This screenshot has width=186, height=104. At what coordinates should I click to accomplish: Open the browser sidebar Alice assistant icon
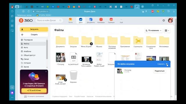[x=12, y=93]
